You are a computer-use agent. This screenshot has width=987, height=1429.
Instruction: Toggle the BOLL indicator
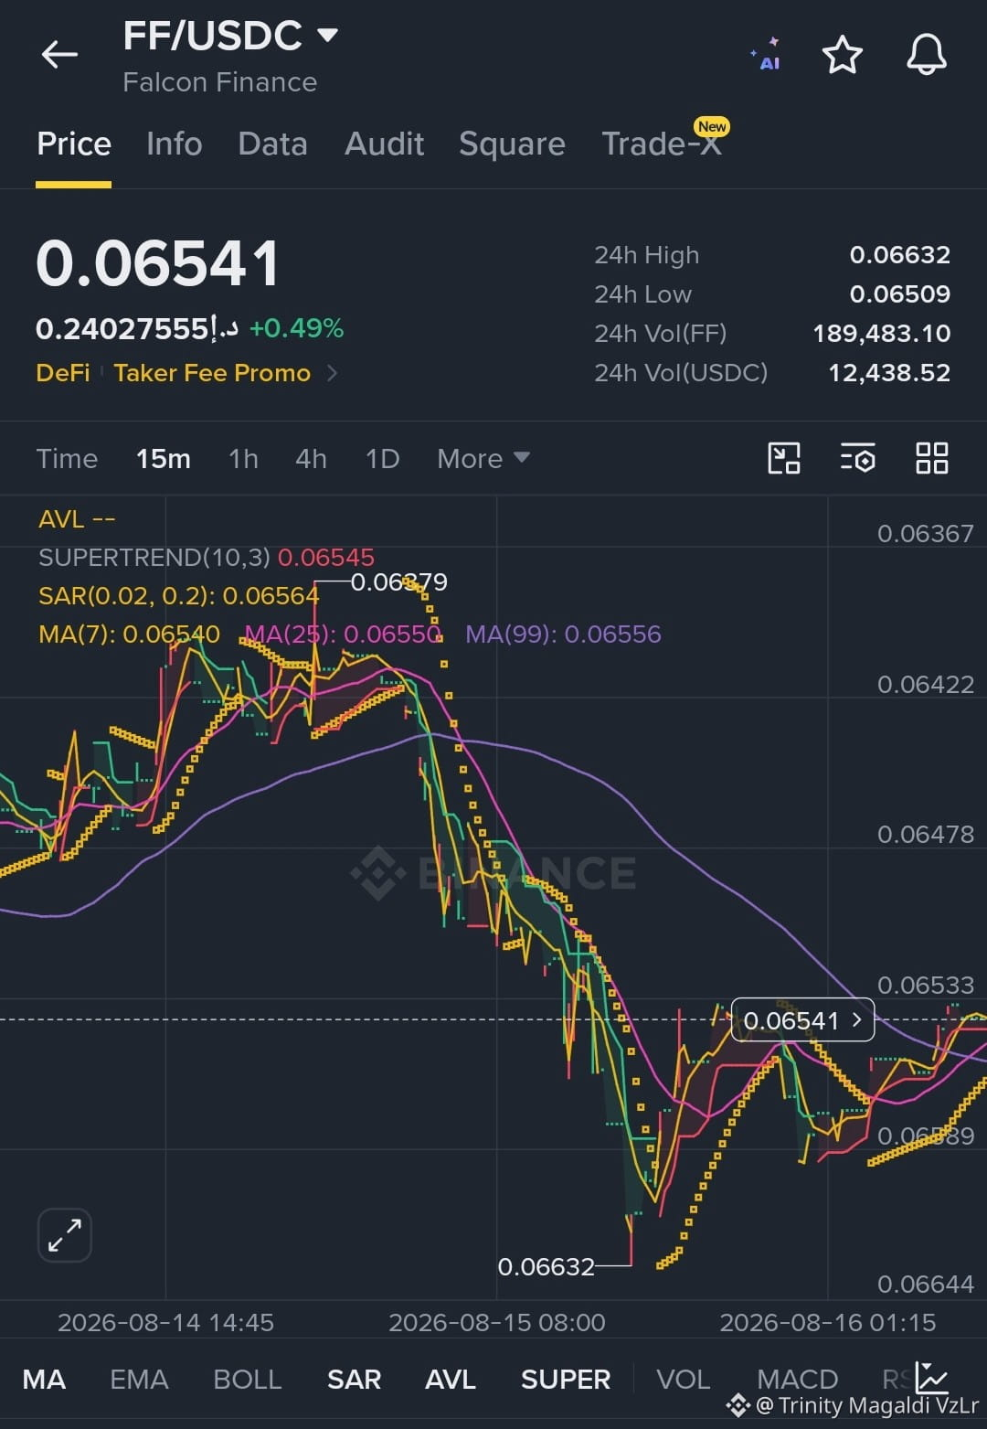pyautogui.click(x=247, y=1379)
